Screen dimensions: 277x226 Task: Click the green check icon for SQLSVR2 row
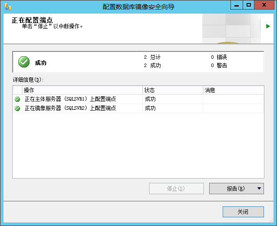(17, 108)
